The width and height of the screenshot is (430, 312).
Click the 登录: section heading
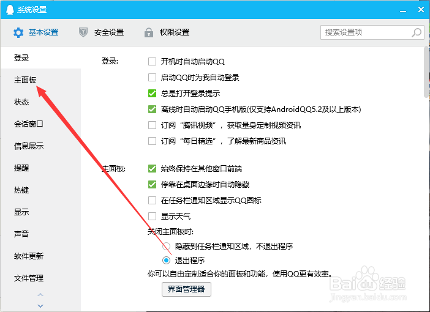tap(110, 61)
